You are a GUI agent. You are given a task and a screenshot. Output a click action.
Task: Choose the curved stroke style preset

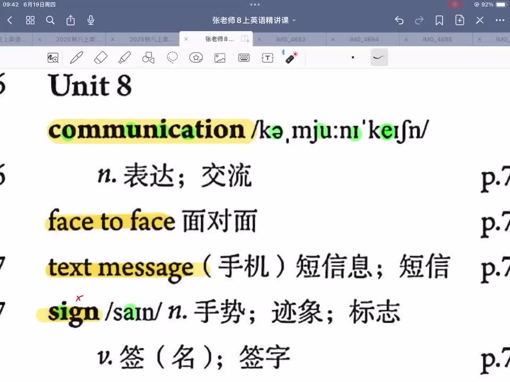pyautogui.click(x=379, y=57)
